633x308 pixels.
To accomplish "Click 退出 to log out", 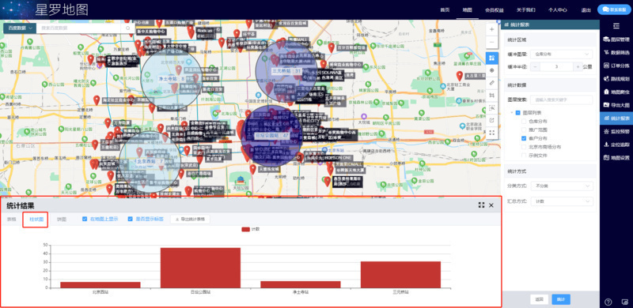I will [586, 10].
